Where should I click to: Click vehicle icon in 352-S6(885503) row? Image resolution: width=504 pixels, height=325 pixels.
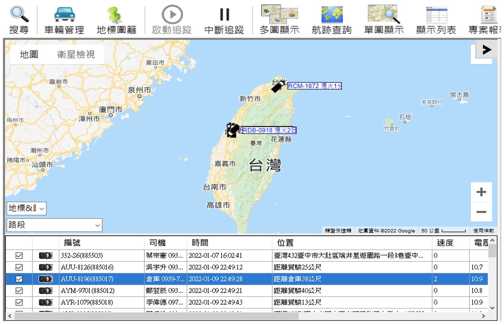(46, 255)
